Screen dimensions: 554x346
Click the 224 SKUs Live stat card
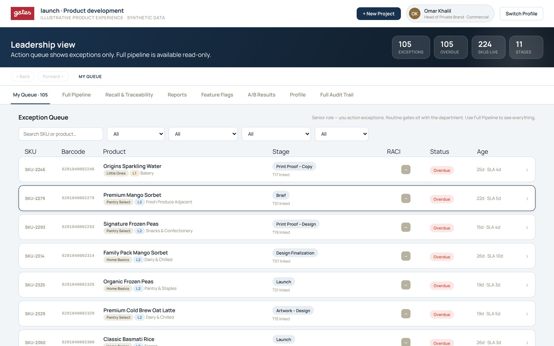[x=488, y=47]
